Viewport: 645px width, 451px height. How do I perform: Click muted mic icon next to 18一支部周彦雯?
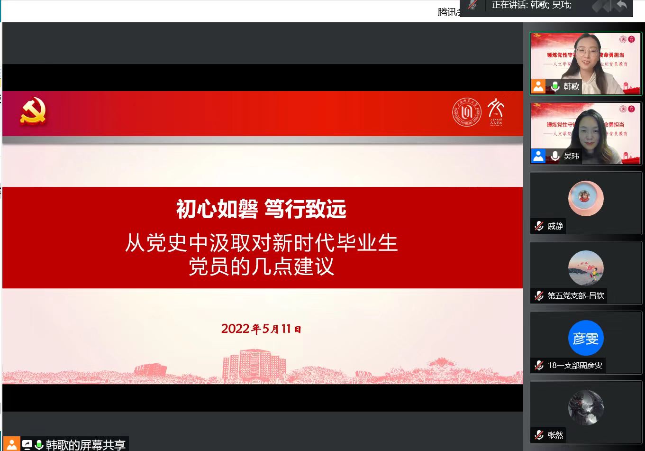point(539,366)
